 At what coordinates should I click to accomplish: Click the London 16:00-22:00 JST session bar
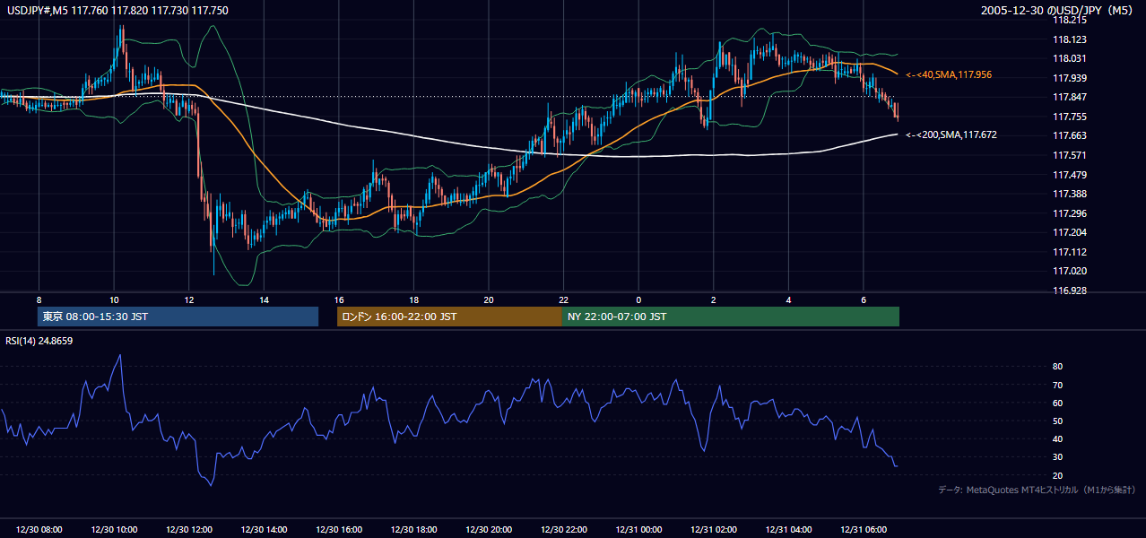(x=449, y=317)
